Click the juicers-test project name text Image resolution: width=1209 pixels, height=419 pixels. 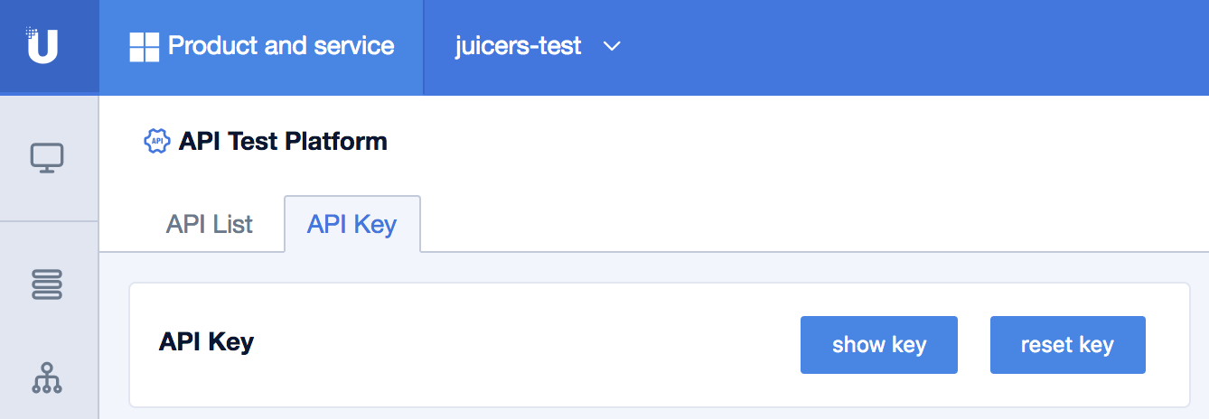tap(518, 46)
